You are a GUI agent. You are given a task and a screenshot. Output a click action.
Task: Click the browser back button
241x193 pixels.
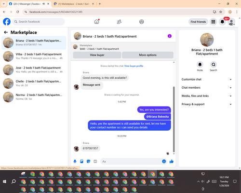click(4, 12)
